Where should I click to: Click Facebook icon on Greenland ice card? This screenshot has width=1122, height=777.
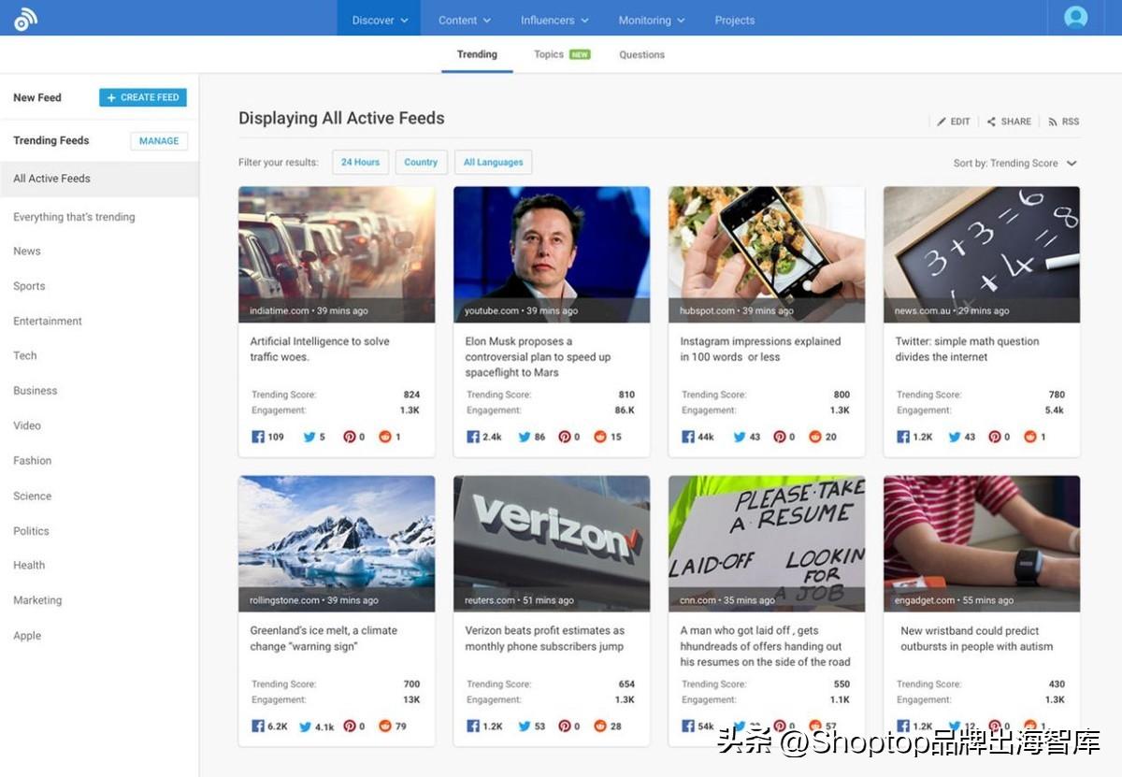click(258, 726)
